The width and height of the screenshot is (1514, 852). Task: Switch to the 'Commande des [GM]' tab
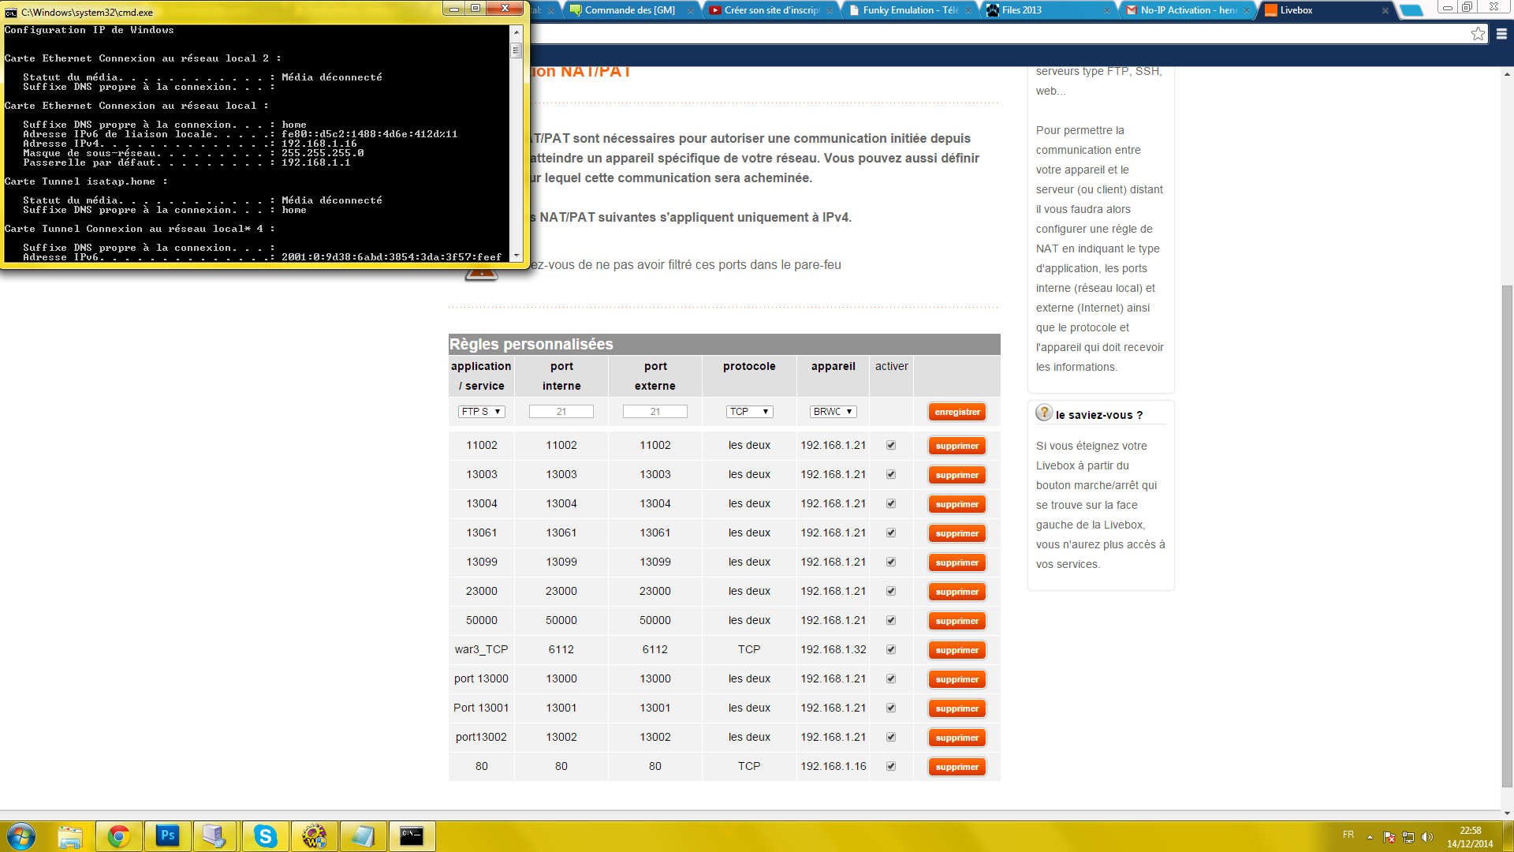click(x=630, y=10)
